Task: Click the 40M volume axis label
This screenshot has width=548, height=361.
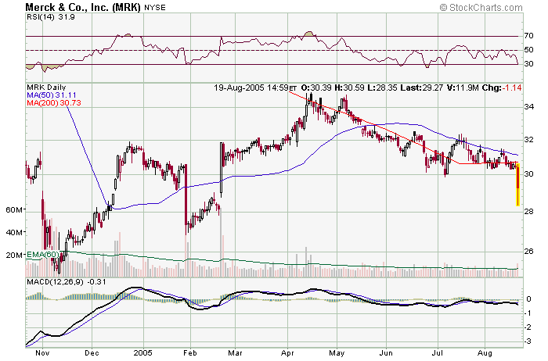Action: [x=14, y=232]
